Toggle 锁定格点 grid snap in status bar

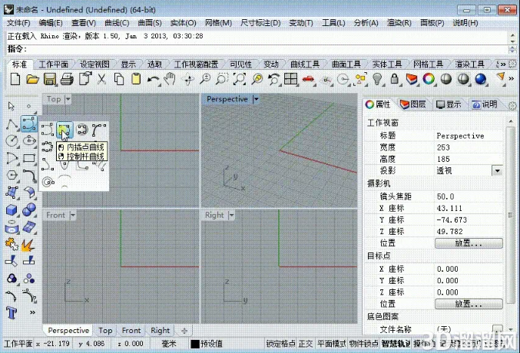(281, 344)
